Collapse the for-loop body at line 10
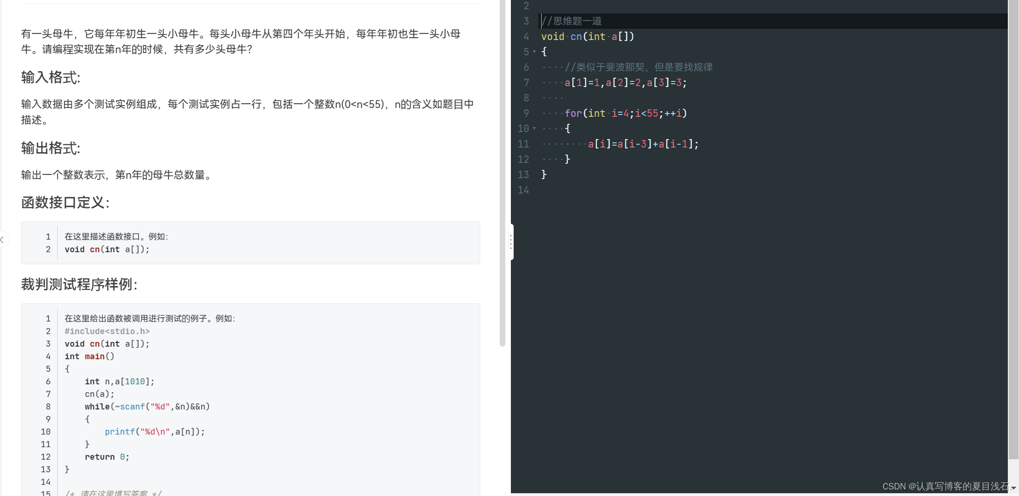Screen dimensions: 1019x496 tap(534, 129)
